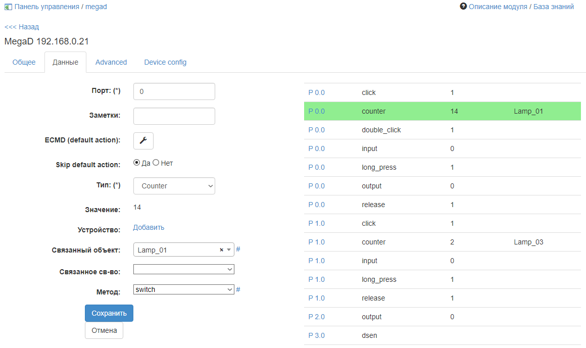586x348 pixels.
Task: Open P 1.0 link in long_press row
Action: 317,279
